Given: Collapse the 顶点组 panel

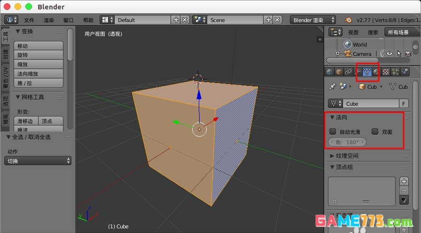Looking at the screenshot, I should (x=332, y=167).
